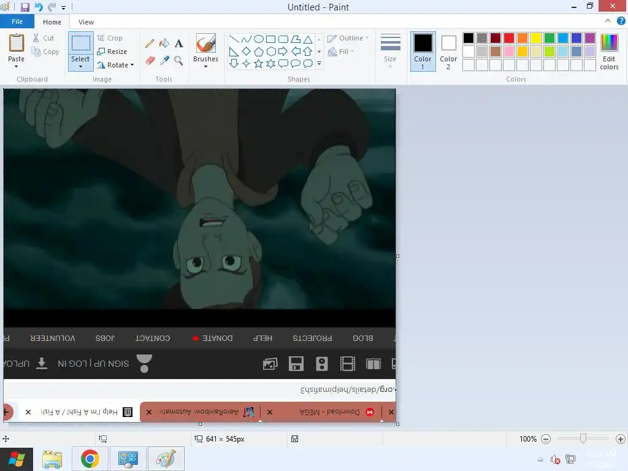The height and width of the screenshot is (471, 628).
Task: Select Color 1 foreground box
Action: tap(423, 52)
